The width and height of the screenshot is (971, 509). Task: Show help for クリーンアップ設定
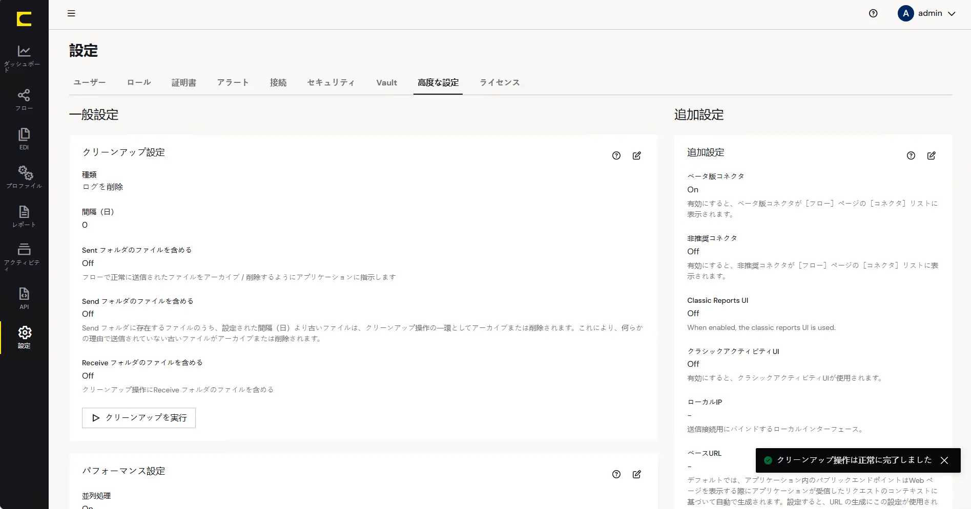[616, 156]
